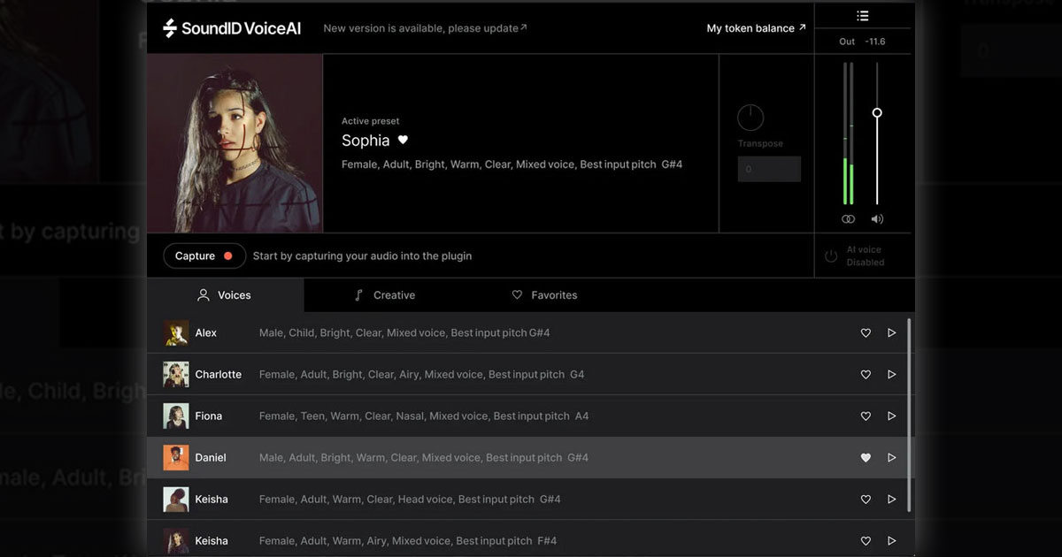The image size is (1062, 557).
Task: Switch to the Creative tab
Action: click(x=384, y=295)
